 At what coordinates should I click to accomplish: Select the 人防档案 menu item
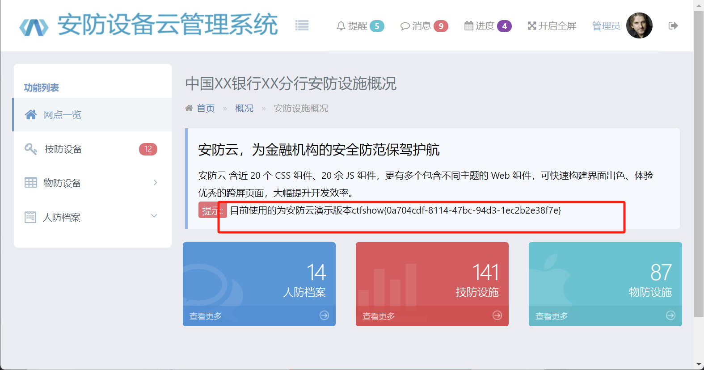[x=93, y=217]
